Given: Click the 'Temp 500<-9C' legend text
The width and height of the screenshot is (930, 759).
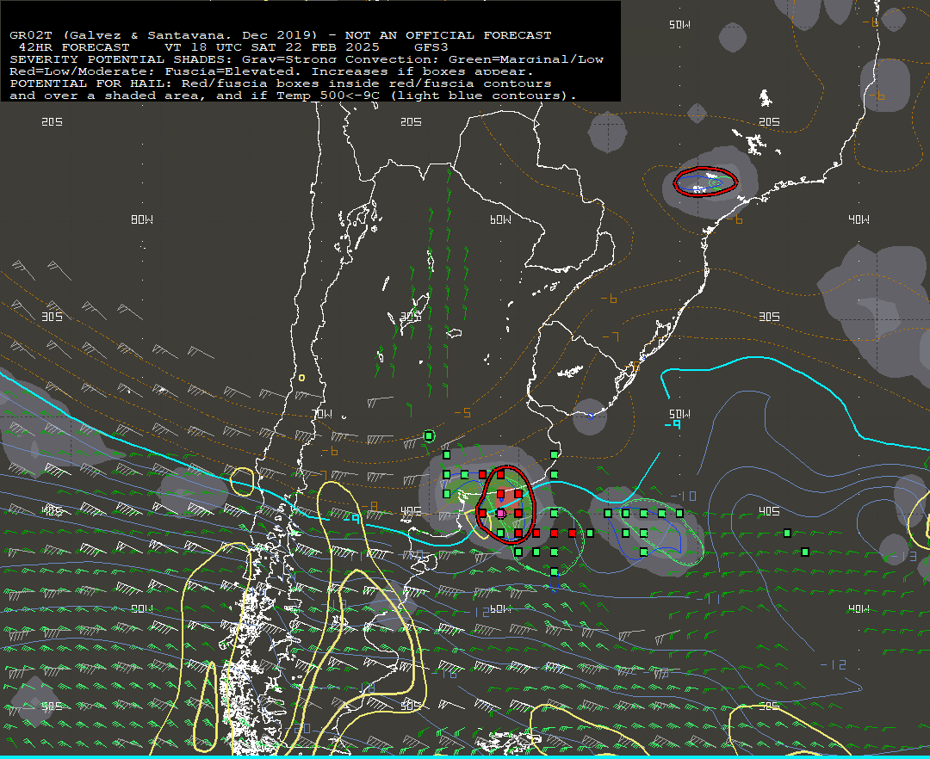Looking at the screenshot, I should pos(327,96).
